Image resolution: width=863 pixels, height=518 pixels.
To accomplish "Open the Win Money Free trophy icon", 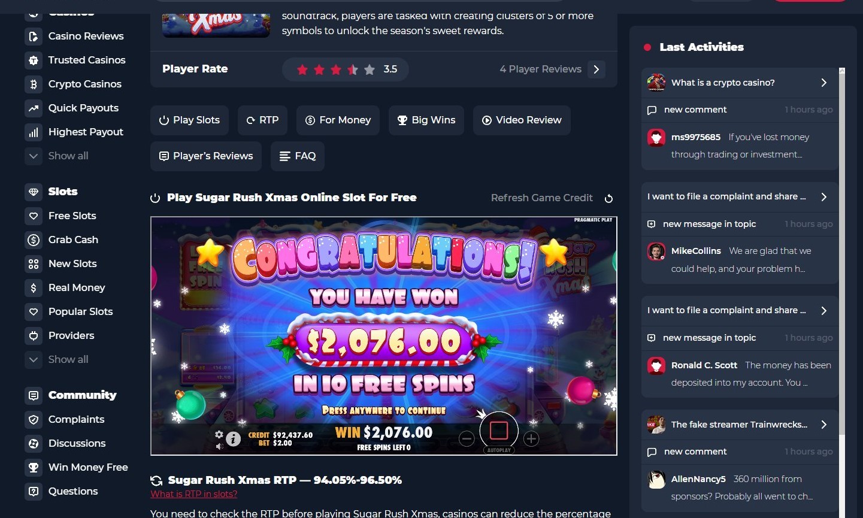I will click(x=34, y=467).
